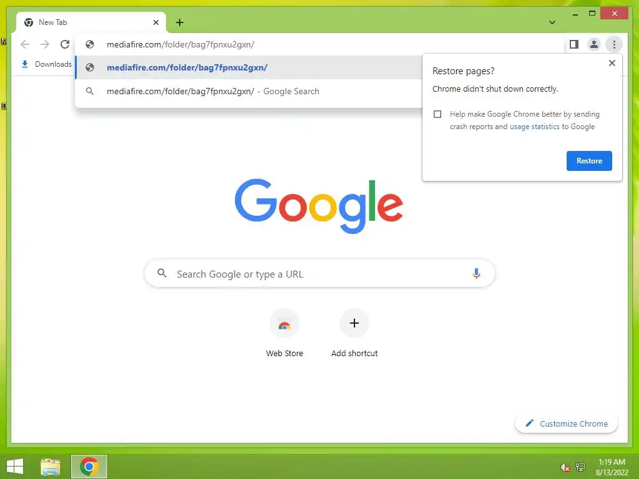Open the side panel icon
The image size is (639, 479).
pos(574,44)
